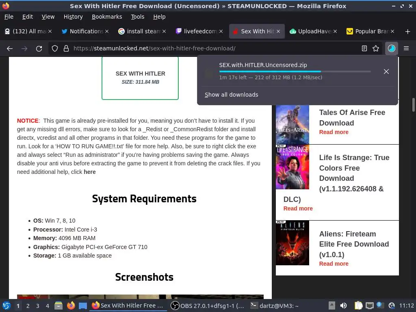Image resolution: width=416 pixels, height=312 pixels.
Task: Open the View menu
Action: (48, 17)
